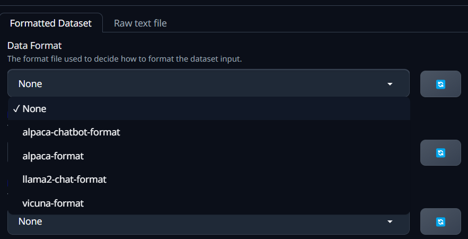Click the None text in the bottom dropdown

point(30,221)
